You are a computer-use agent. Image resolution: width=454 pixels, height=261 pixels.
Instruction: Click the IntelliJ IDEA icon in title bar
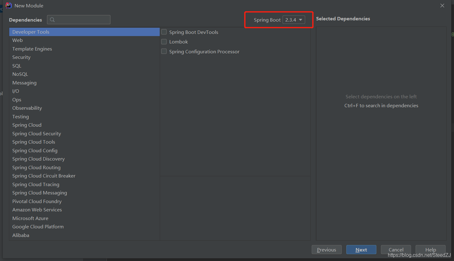[9, 6]
